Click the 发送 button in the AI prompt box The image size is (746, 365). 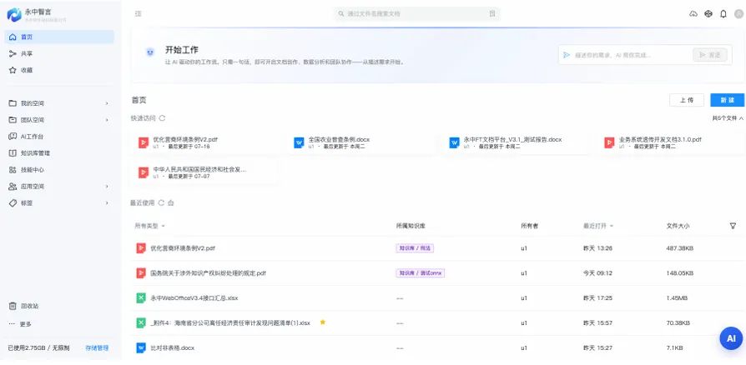click(x=710, y=55)
